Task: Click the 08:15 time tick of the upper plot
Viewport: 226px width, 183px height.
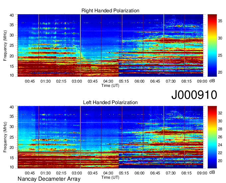Action: [x=186, y=81]
